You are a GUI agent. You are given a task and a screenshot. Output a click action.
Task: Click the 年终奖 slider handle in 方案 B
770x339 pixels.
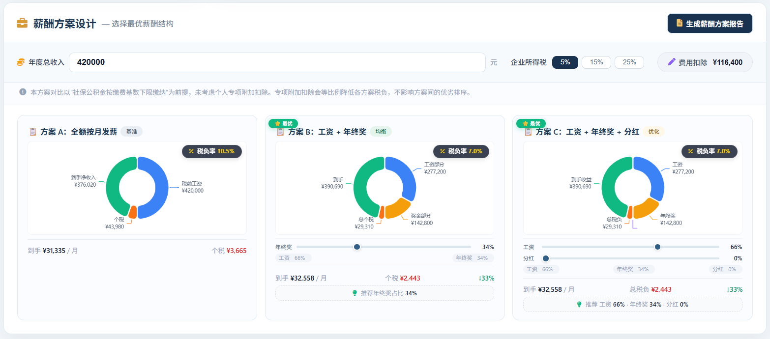pyautogui.click(x=357, y=247)
